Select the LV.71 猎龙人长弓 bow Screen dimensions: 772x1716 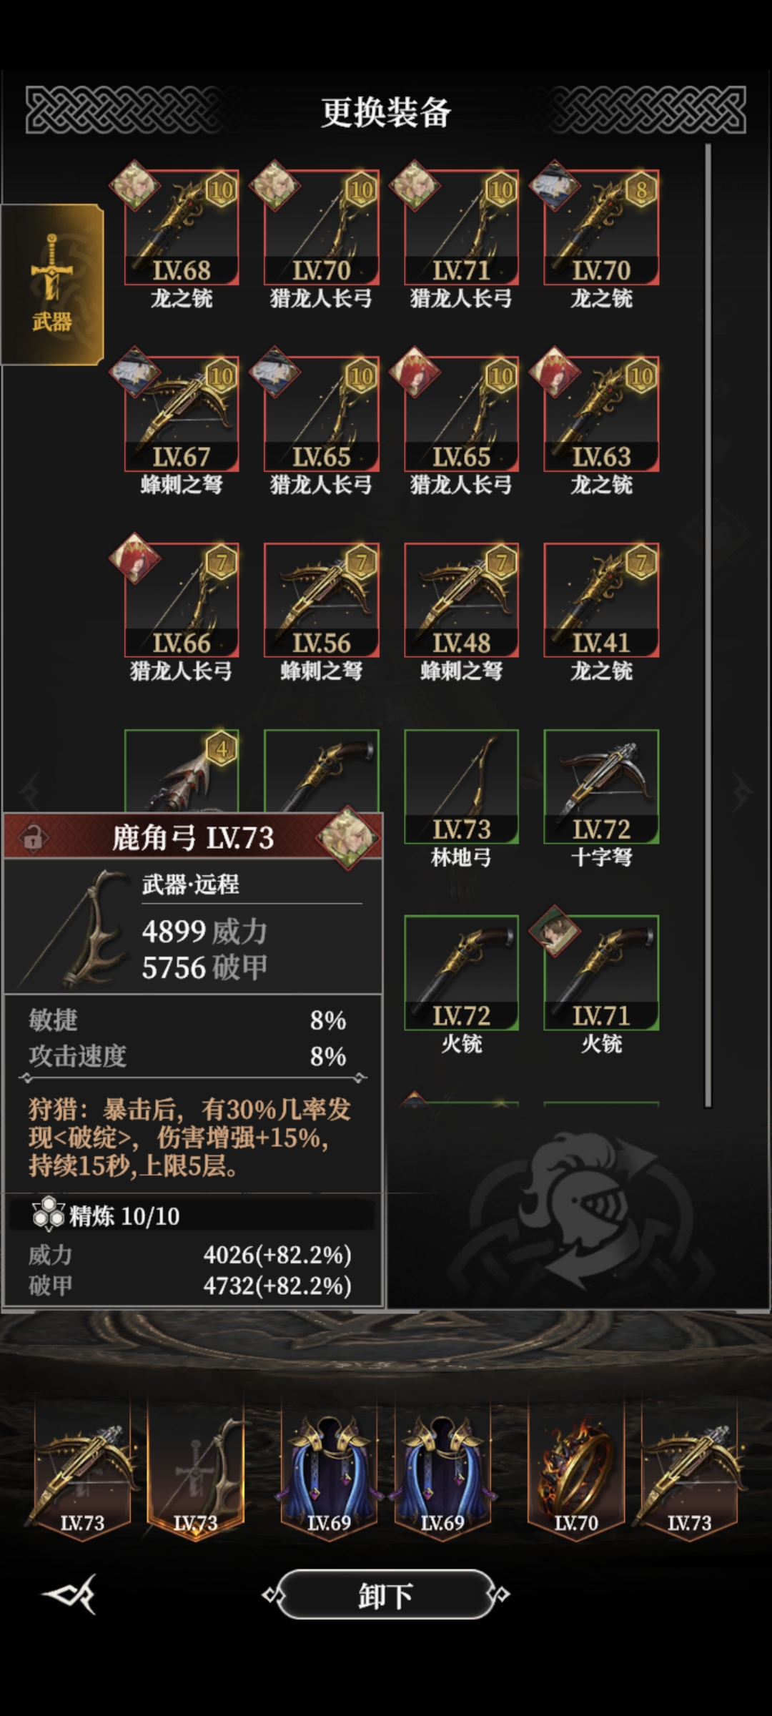click(x=461, y=228)
